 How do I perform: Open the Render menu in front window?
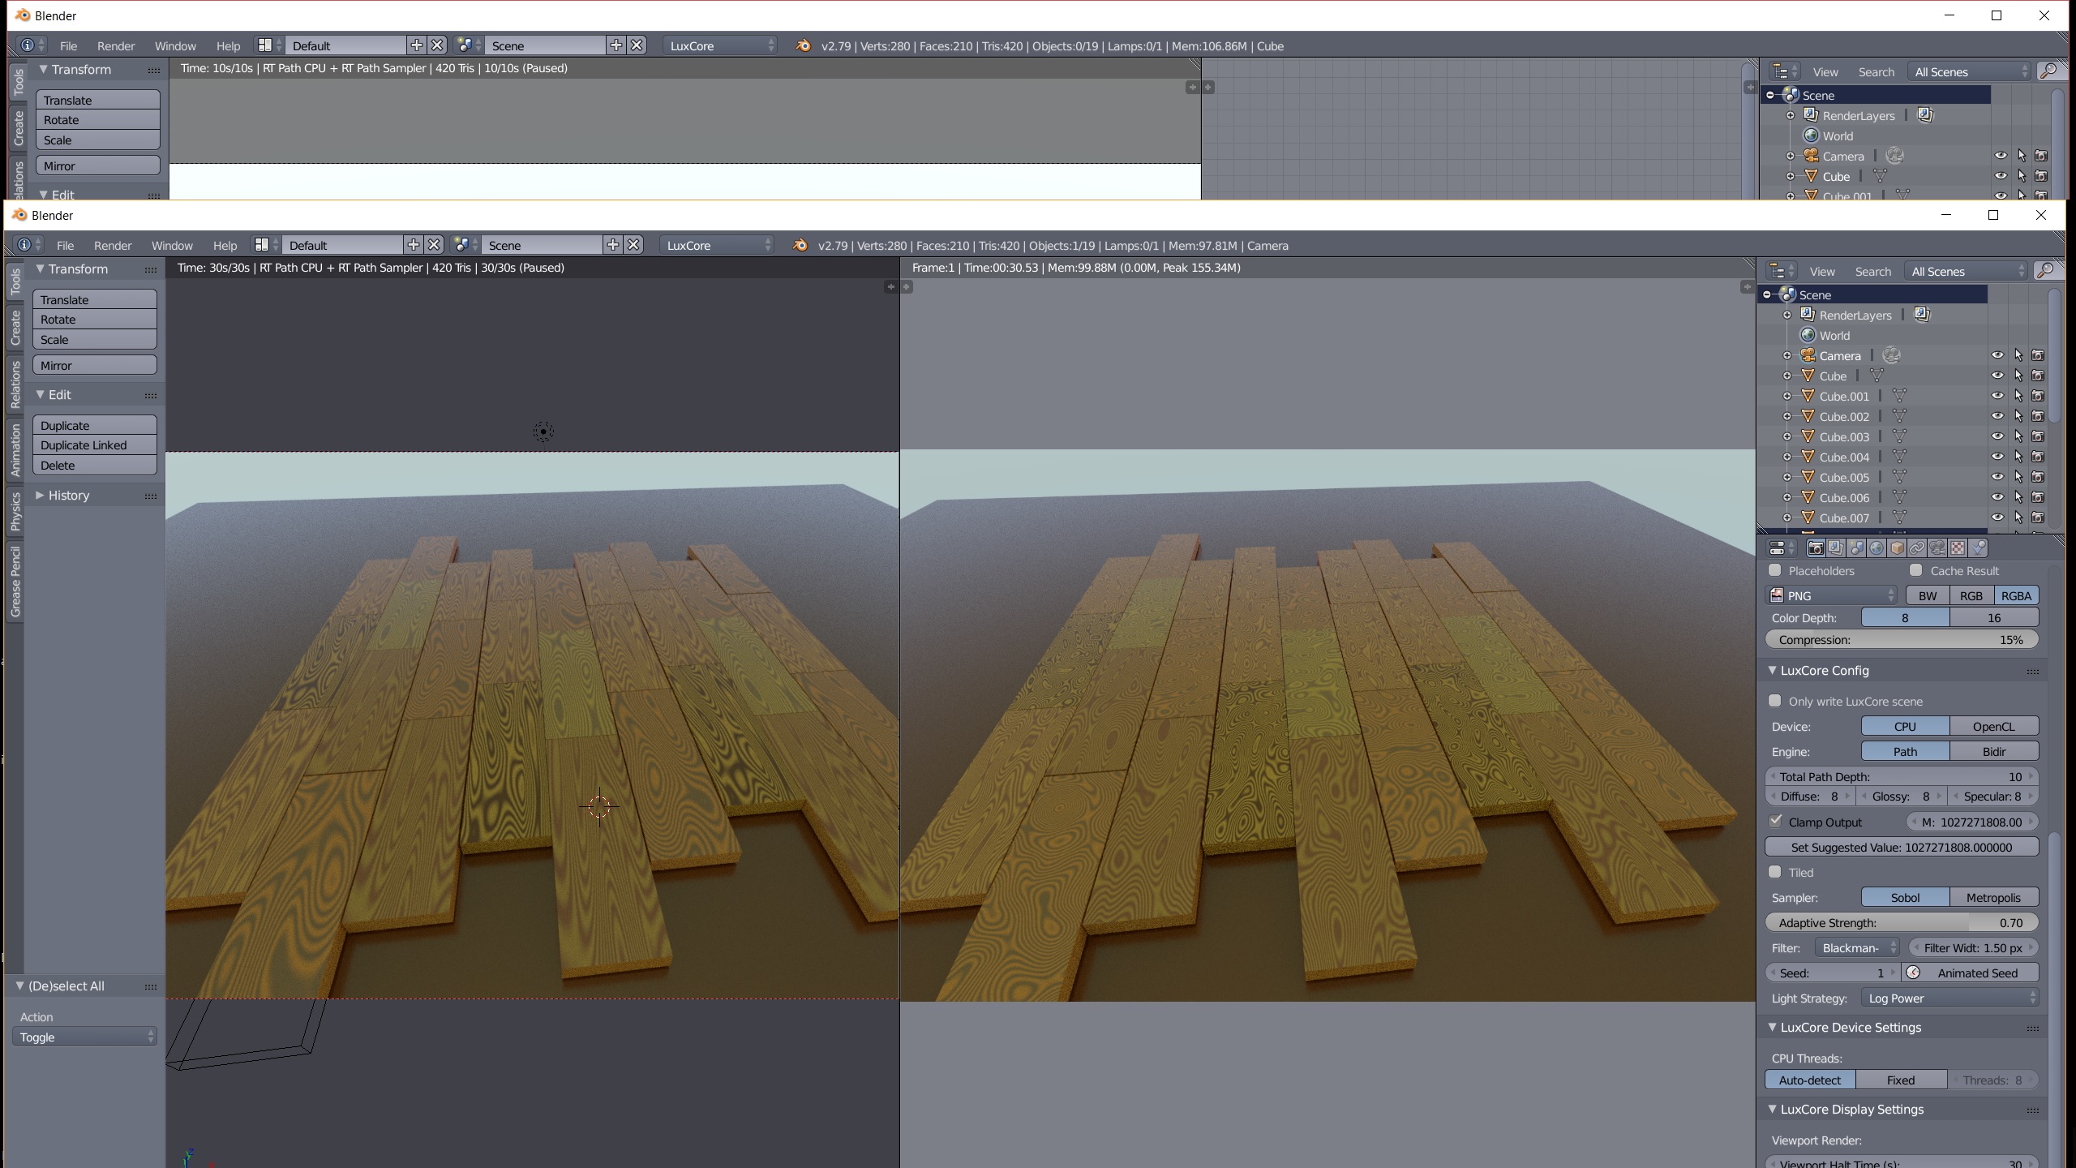tap(113, 245)
